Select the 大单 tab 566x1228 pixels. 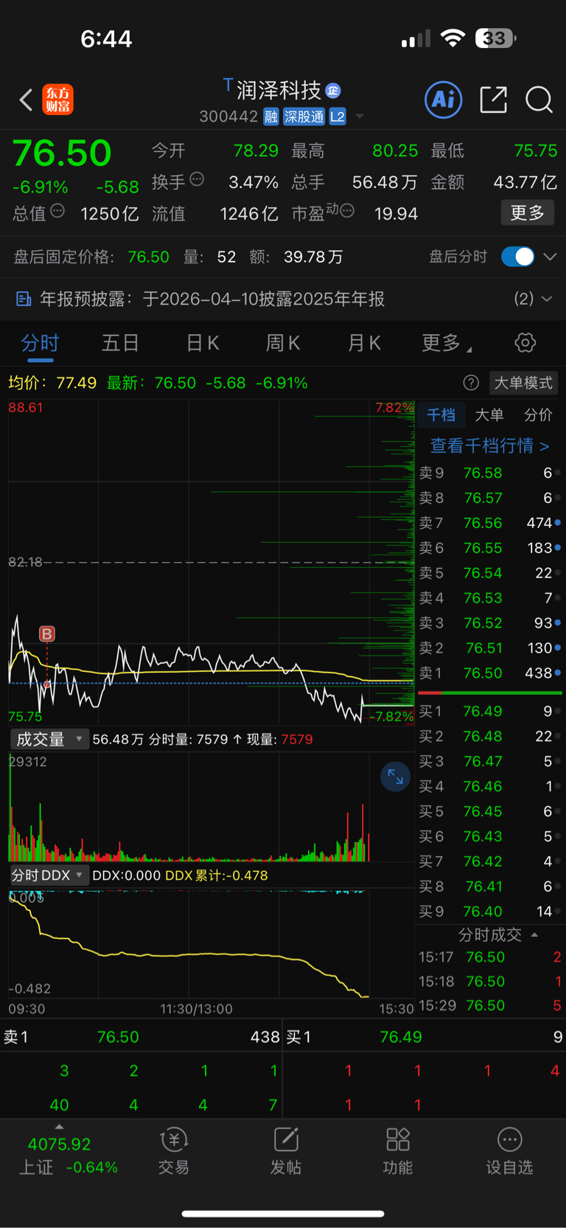coord(489,414)
